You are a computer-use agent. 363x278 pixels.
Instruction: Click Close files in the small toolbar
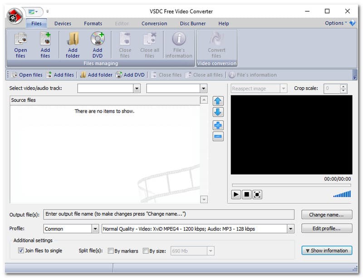coord(166,75)
